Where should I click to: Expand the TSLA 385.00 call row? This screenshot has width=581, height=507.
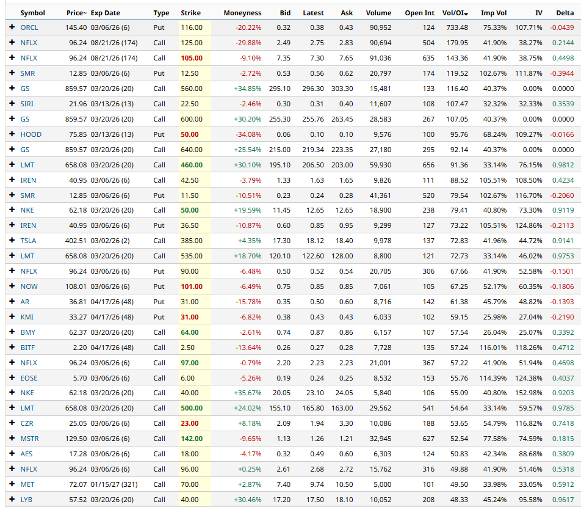point(12,241)
